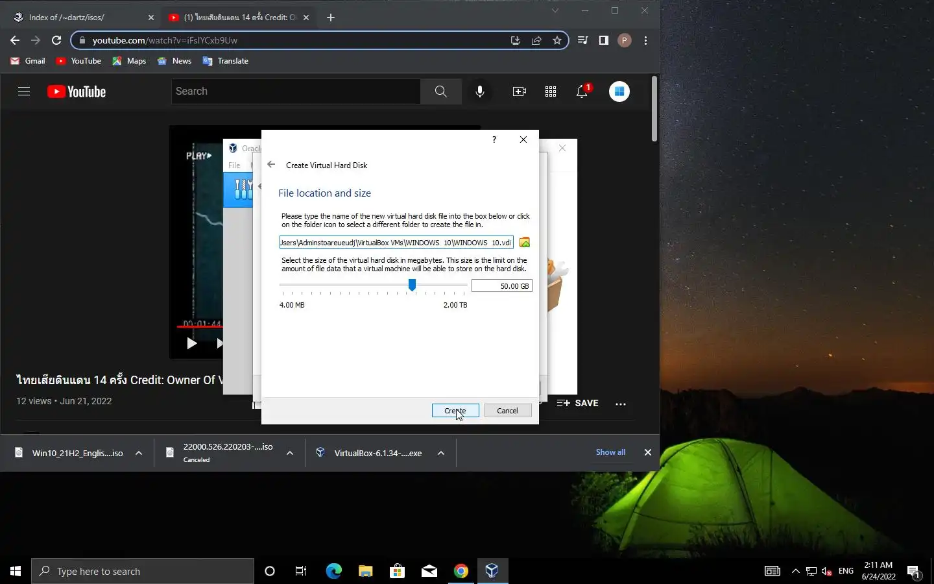
Task: Close the Index of /~dartz/isos/ tab
Action: (151, 18)
